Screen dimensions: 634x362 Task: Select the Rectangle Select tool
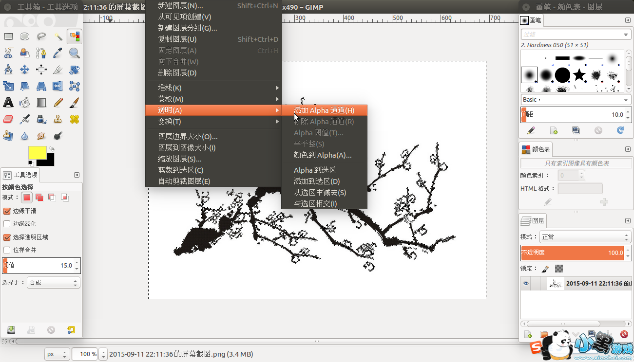click(8, 36)
